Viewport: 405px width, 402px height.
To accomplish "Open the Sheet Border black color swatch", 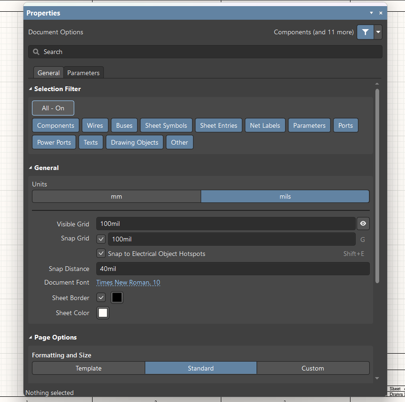I will pos(117,297).
